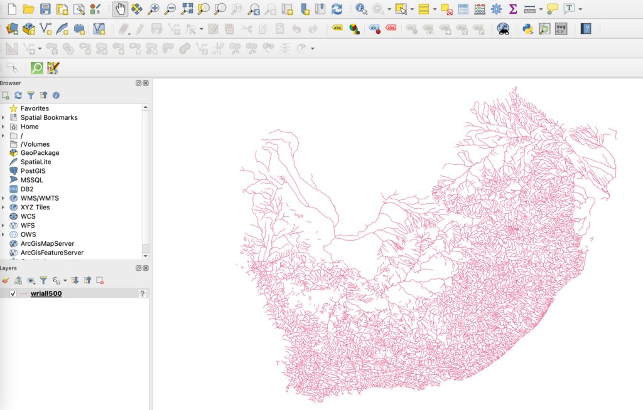This screenshot has height=410, width=643.
Task: Deselect the active Pan Map tool
Action: click(x=121, y=8)
